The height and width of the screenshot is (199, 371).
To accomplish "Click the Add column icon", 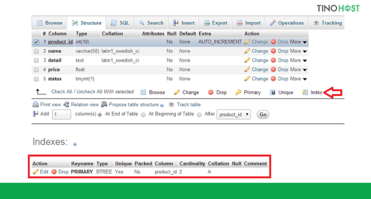I will coord(36,114).
